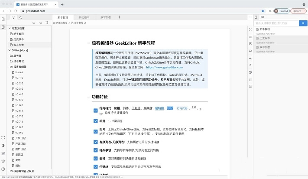Select the keyboard icon in right panel
Image resolution: width=308 pixels, height=179 pixels.
tap(263, 17)
